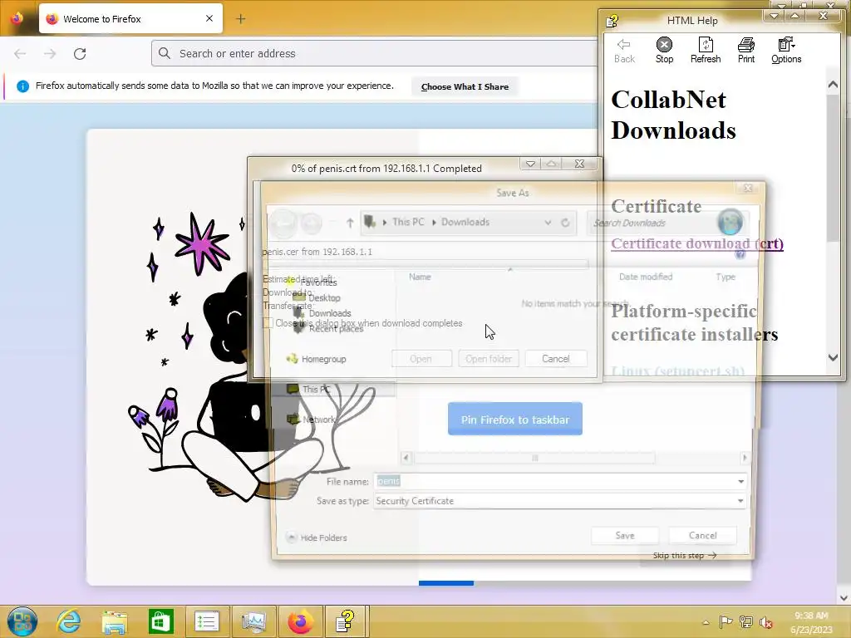This screenshot has height=638, width=851.
Task: Sort by the Date modified column header
Action: click(645, 277)
